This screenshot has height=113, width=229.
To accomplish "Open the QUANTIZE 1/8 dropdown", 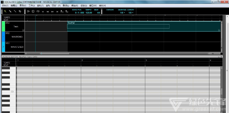I will pyautogui.click(x=122, y=13).
